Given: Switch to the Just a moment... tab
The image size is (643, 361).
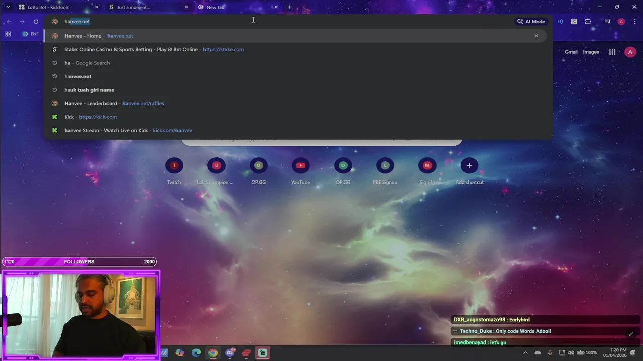Looking at the screenshot, I should pos(148,7).
